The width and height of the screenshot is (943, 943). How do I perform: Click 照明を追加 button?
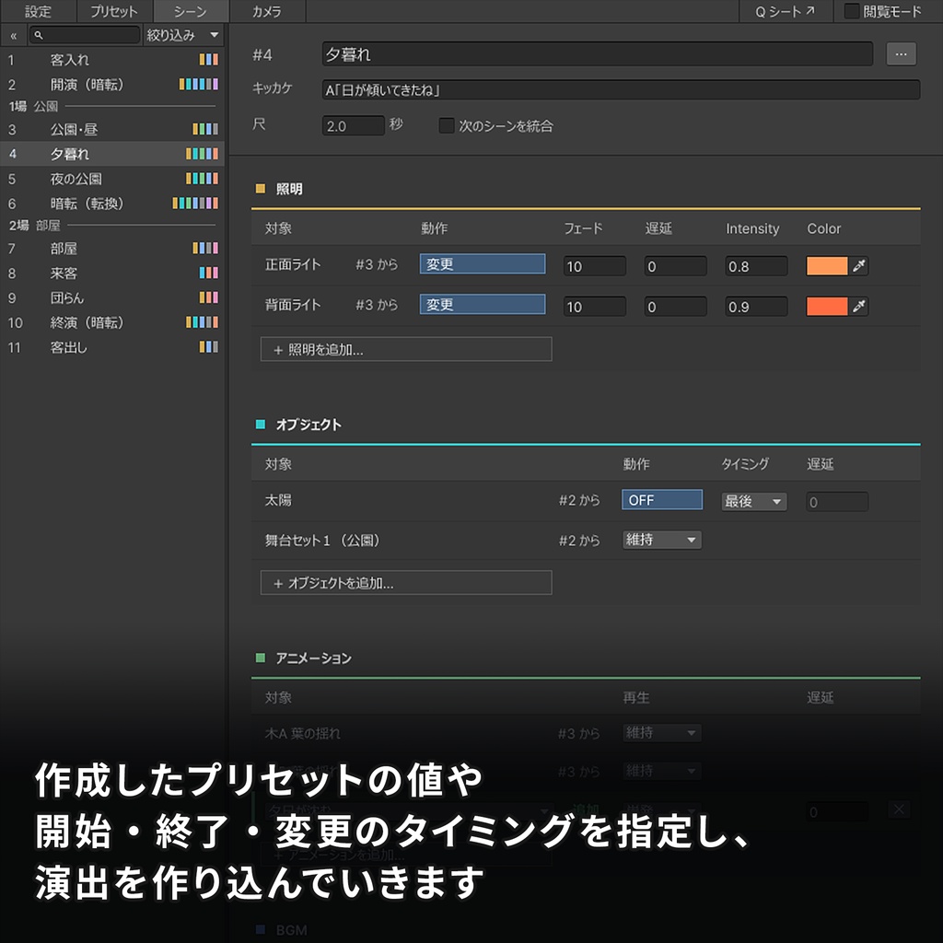[x=406, y=349]
